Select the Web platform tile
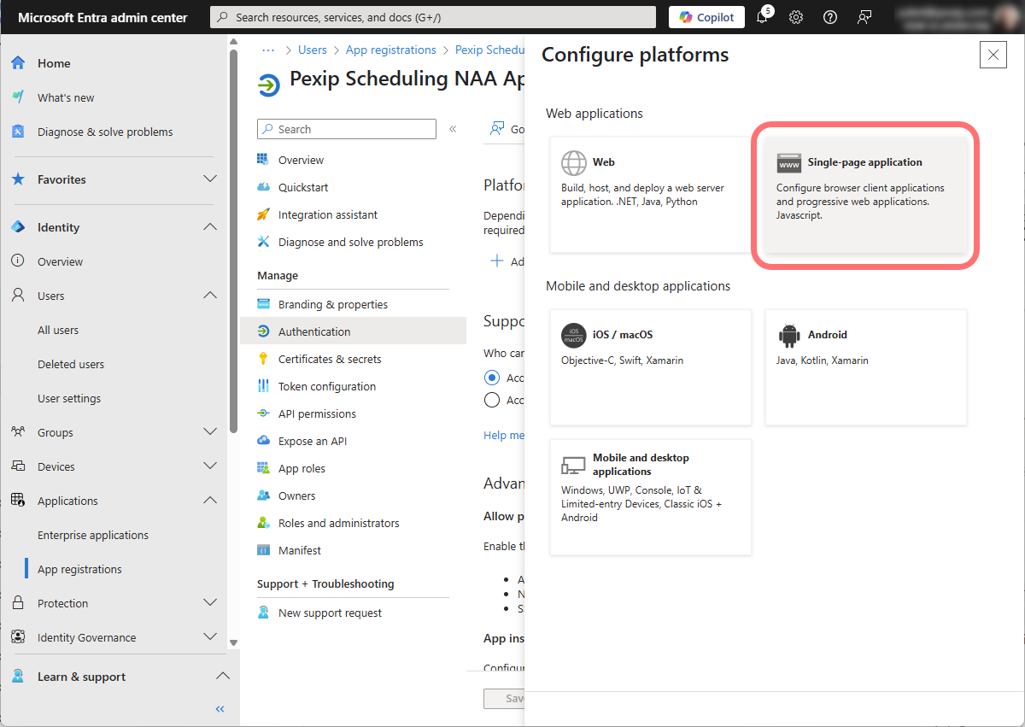Image resolution: width=1025 pixels, height=727 pixels. [650, 196]
